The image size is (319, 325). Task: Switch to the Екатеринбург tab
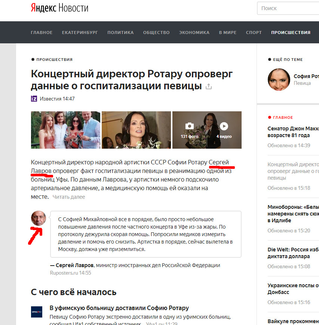80,32
